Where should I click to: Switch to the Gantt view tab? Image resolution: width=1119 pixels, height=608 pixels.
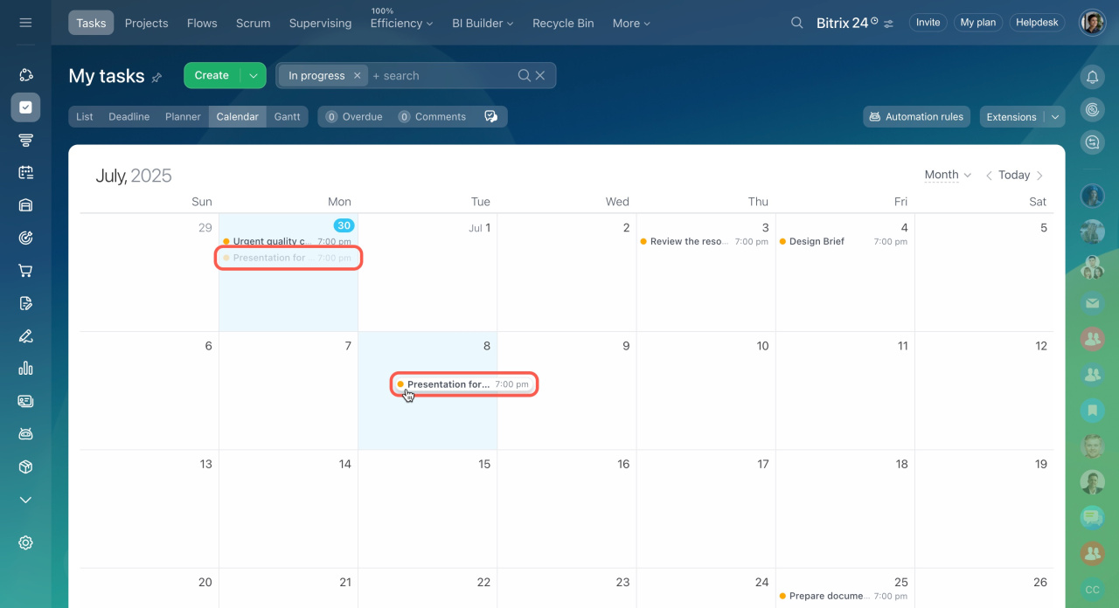click(287, 117)
